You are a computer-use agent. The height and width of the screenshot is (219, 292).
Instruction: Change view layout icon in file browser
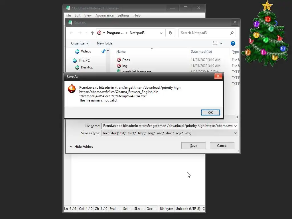point(215,43)
